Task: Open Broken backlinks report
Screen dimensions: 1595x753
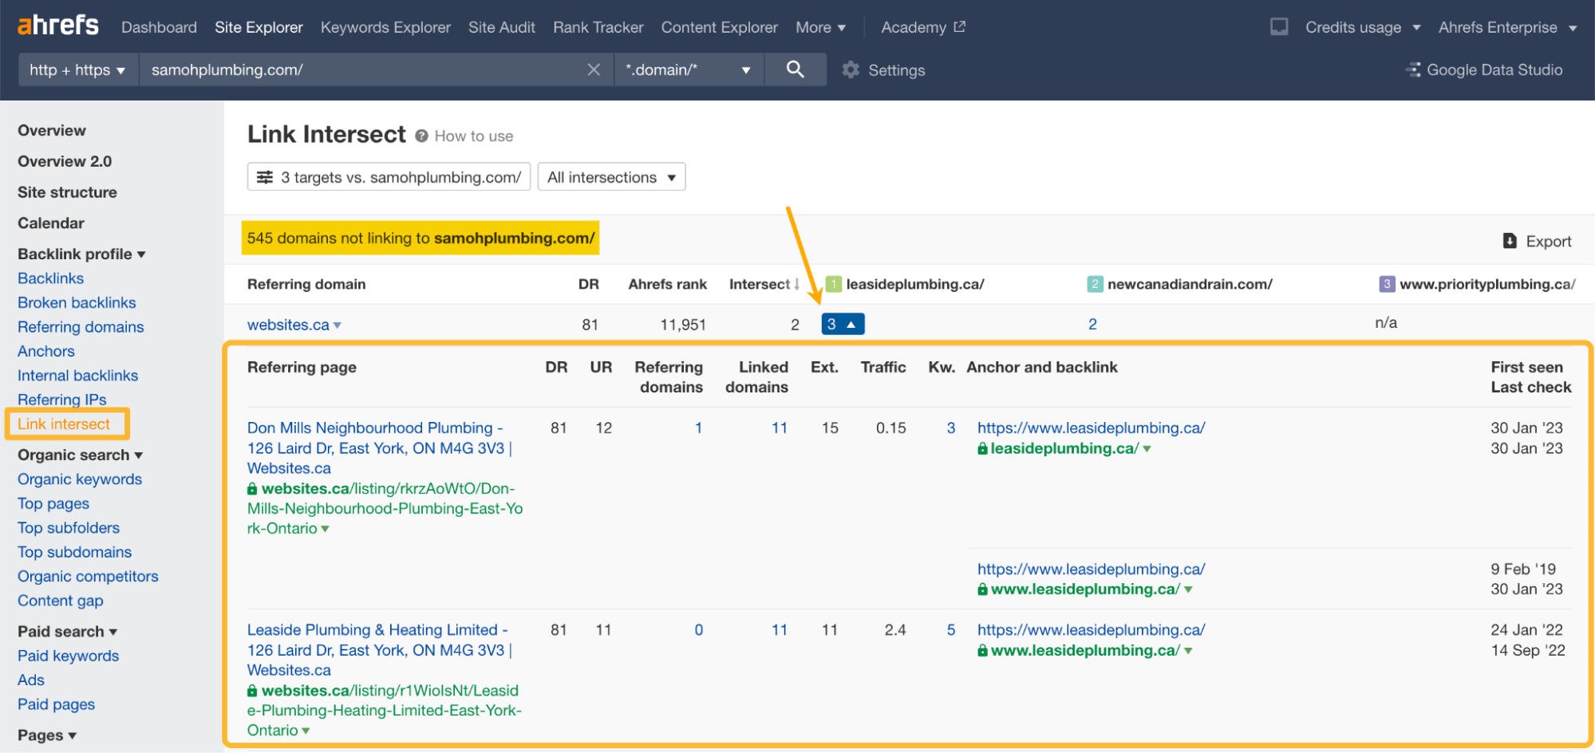Action: 77,302
